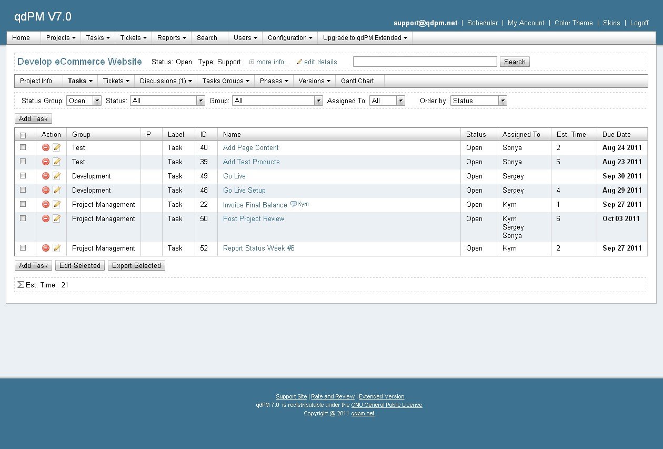This screenshot has width=663, height=449.
Task: Check the box for Add Page Content
Action: (x=23, y=148)
